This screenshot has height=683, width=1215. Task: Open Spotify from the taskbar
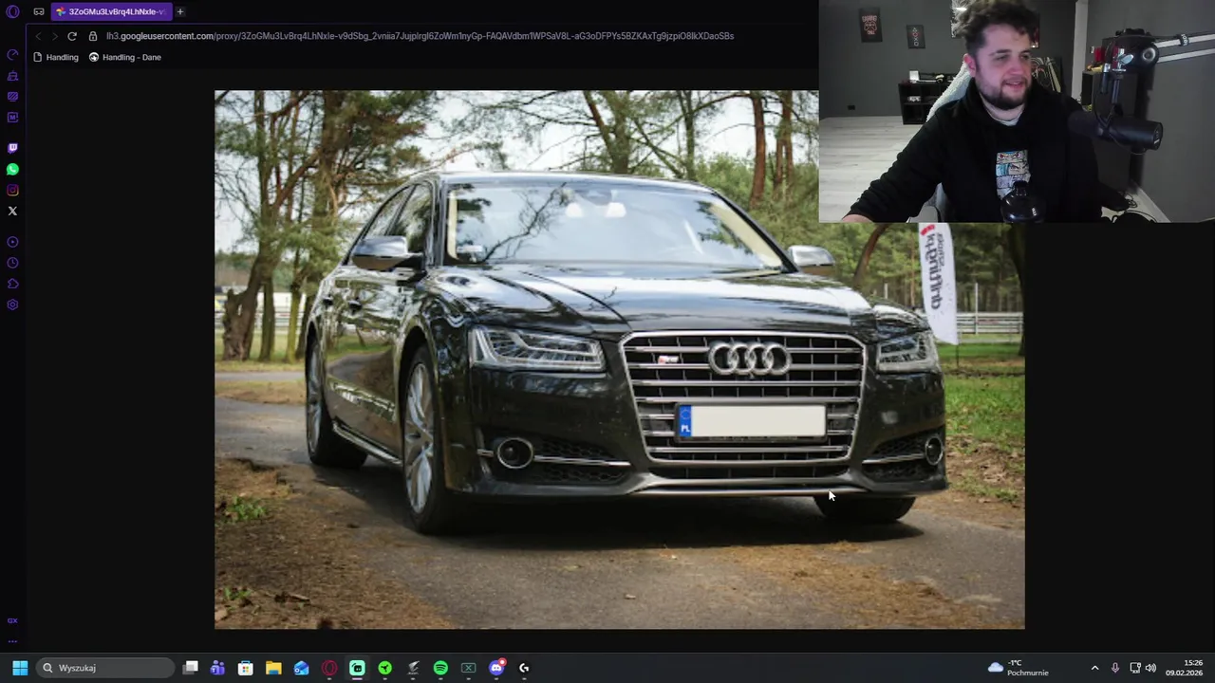pos(440,668)
